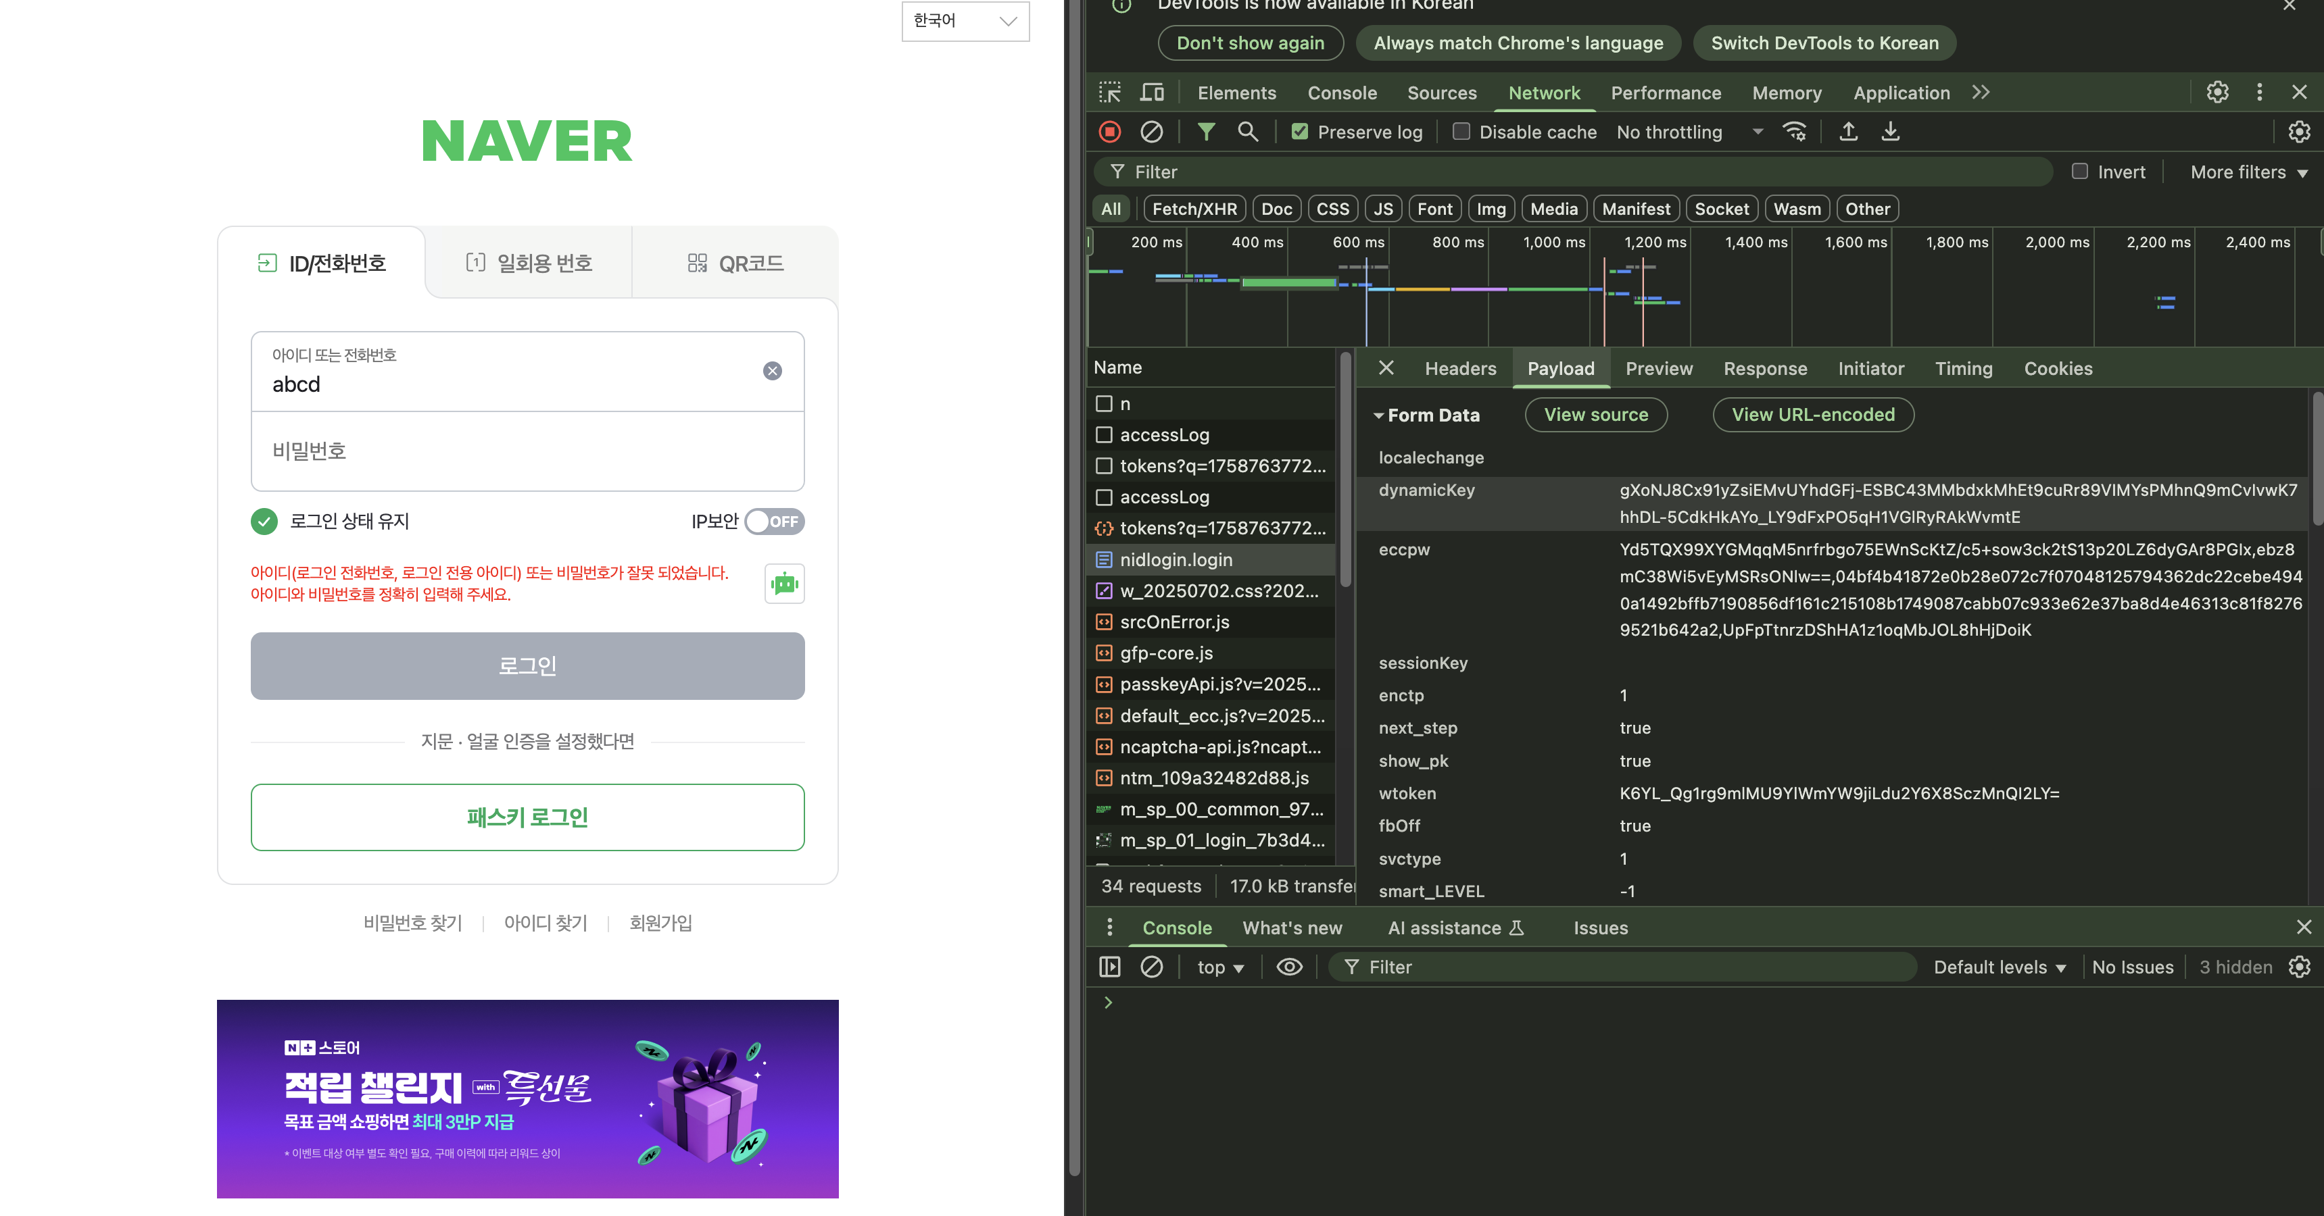This screenshot has height=1216, width=2324.
Task: Click the Don't show again button
Action: coord(1251,43)
